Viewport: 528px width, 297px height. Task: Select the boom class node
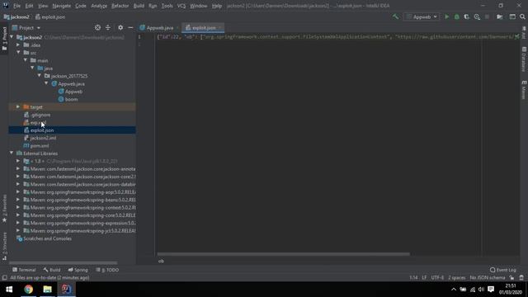(x=71, y=99)
